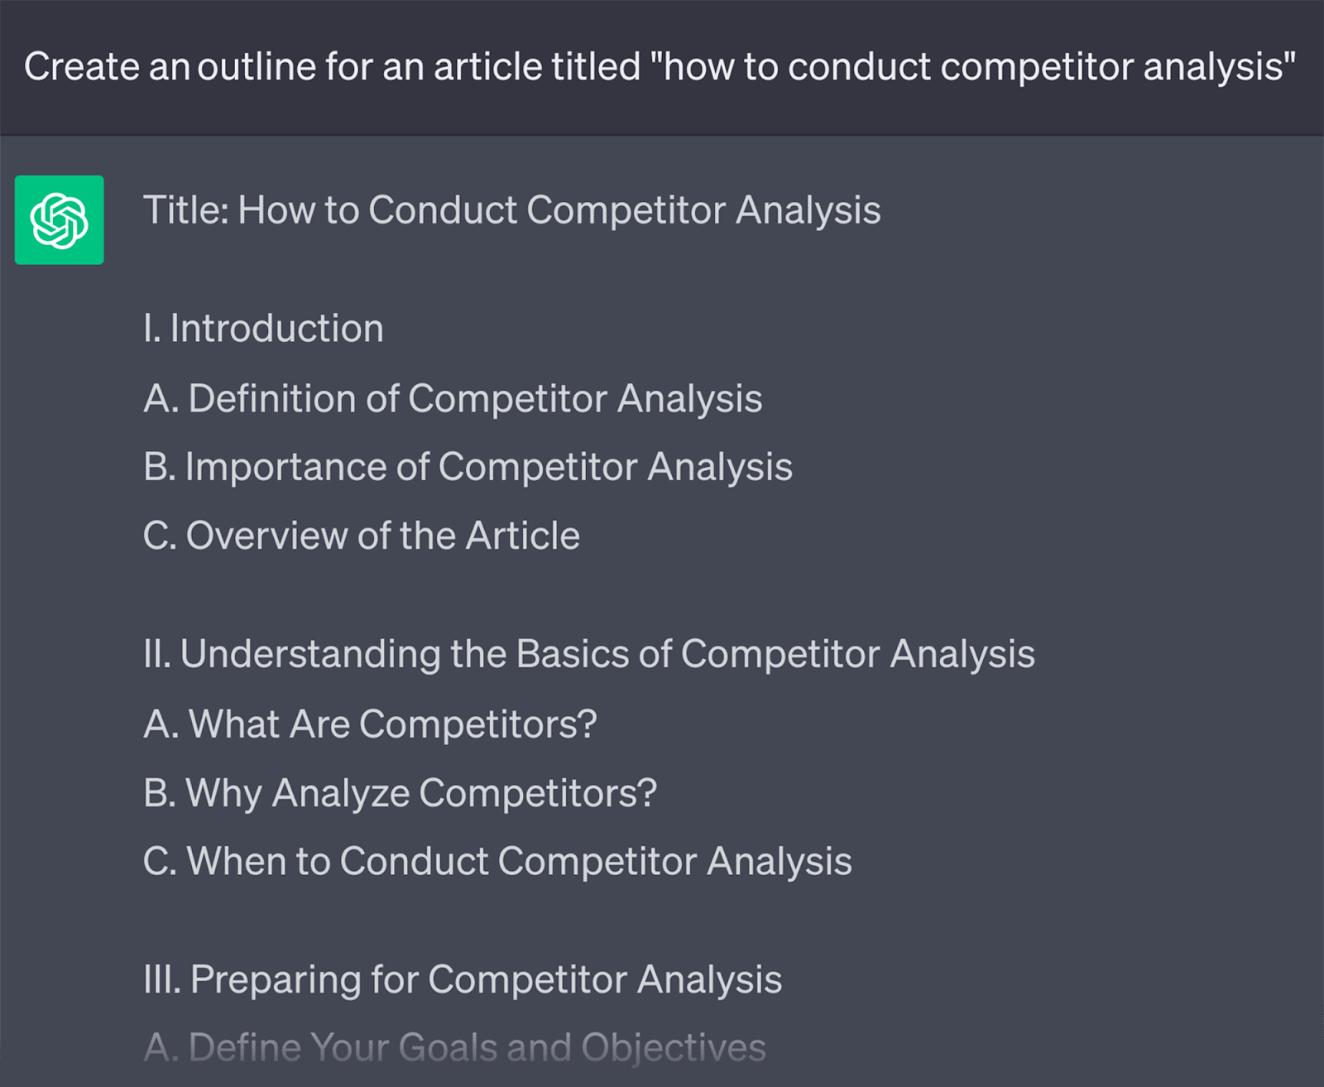This screenshot has width=1324, height=1087.
Task: Click "C. When to Conduct Competitor Analysis" line
Action: point(496,862)
